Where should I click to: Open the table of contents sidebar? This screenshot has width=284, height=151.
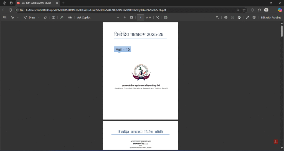(x=5, y=17)
